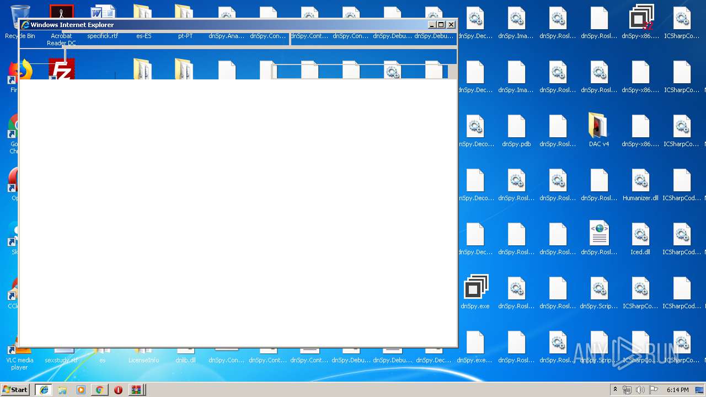This screenshot has height=397, width=706.
Task: Select the dnSpy.pdb file icon
Action: point(516,126)
